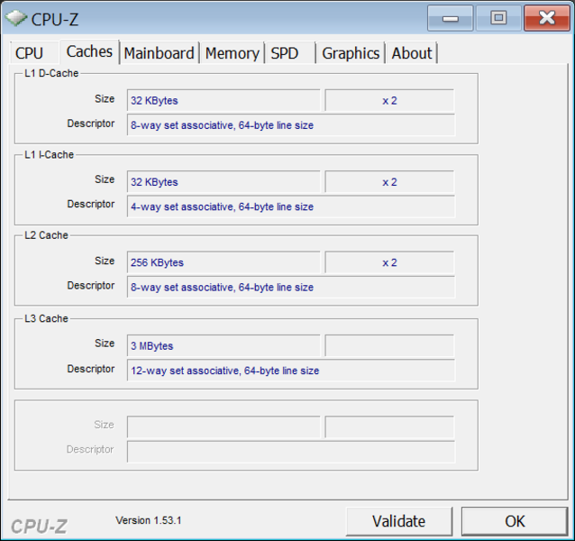Click the Validate button
Screen dimensions: 575x541
399,521
